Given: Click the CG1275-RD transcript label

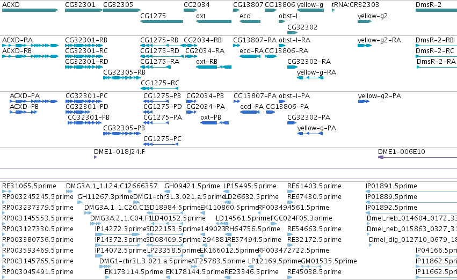Looking at the screenshot, I should 159,51.
